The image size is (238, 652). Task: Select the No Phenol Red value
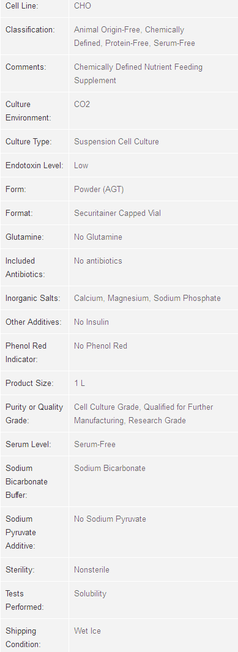tap(101, 346)
